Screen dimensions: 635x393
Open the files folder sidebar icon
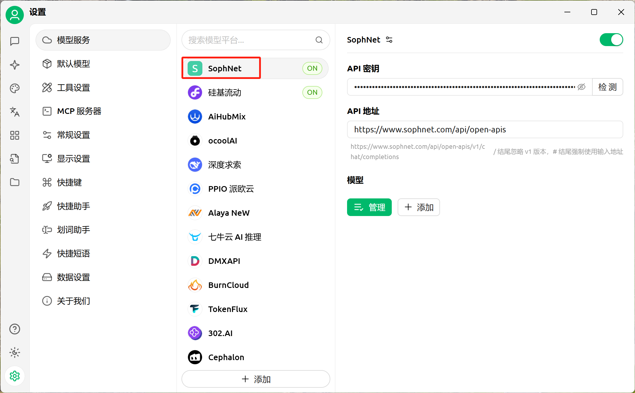[x=15, y=182]
